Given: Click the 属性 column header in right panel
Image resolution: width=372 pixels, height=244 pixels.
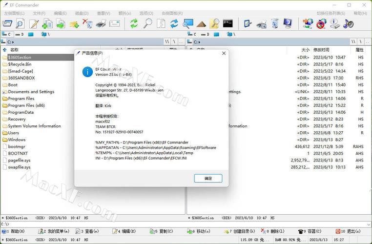Looking at the screenshot, I should (360, 50).
